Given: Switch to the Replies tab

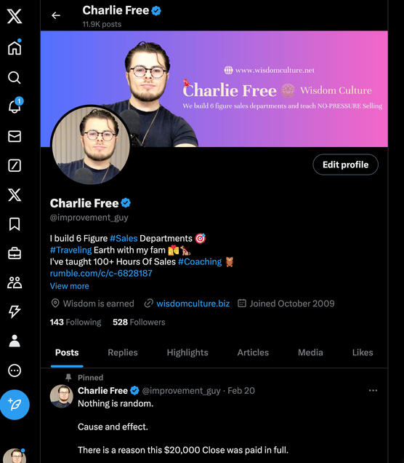Looking at the screenshot, I should 123,352.
